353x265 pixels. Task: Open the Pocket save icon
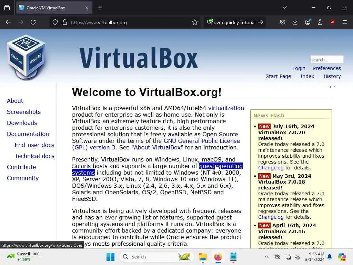click(283, 22)
